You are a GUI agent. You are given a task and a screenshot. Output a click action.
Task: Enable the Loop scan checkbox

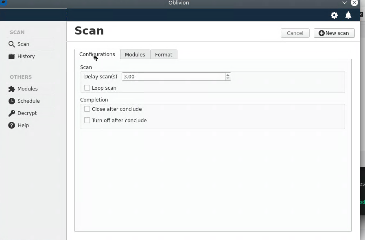(87, 88)
